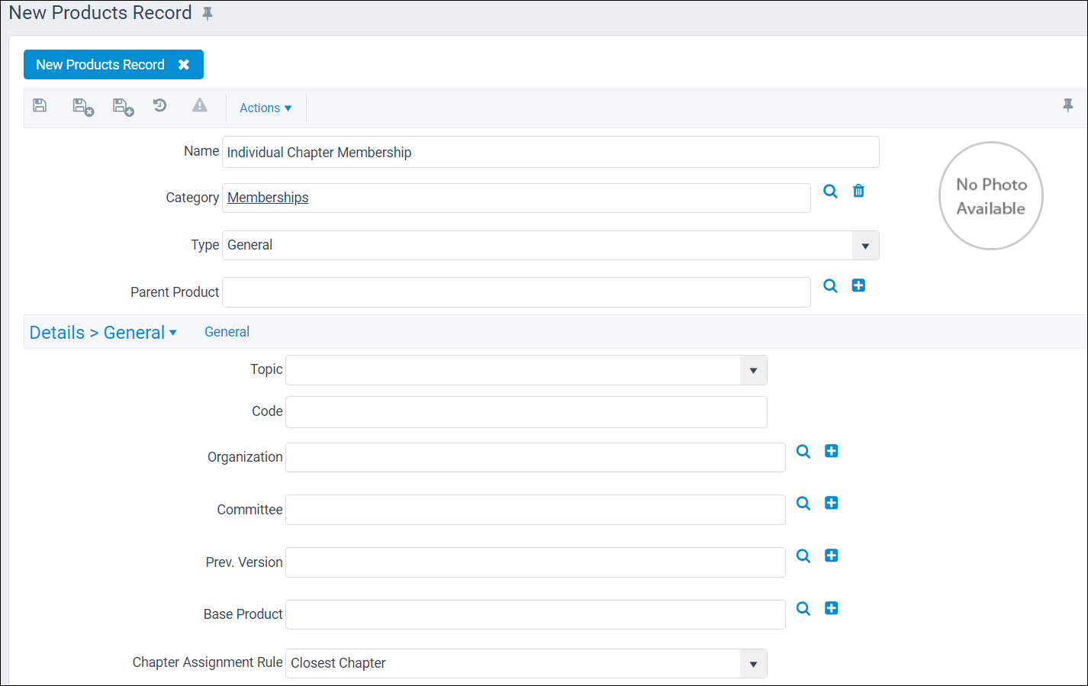
Task: Click the pin icon beside page title
Action: 208,14
